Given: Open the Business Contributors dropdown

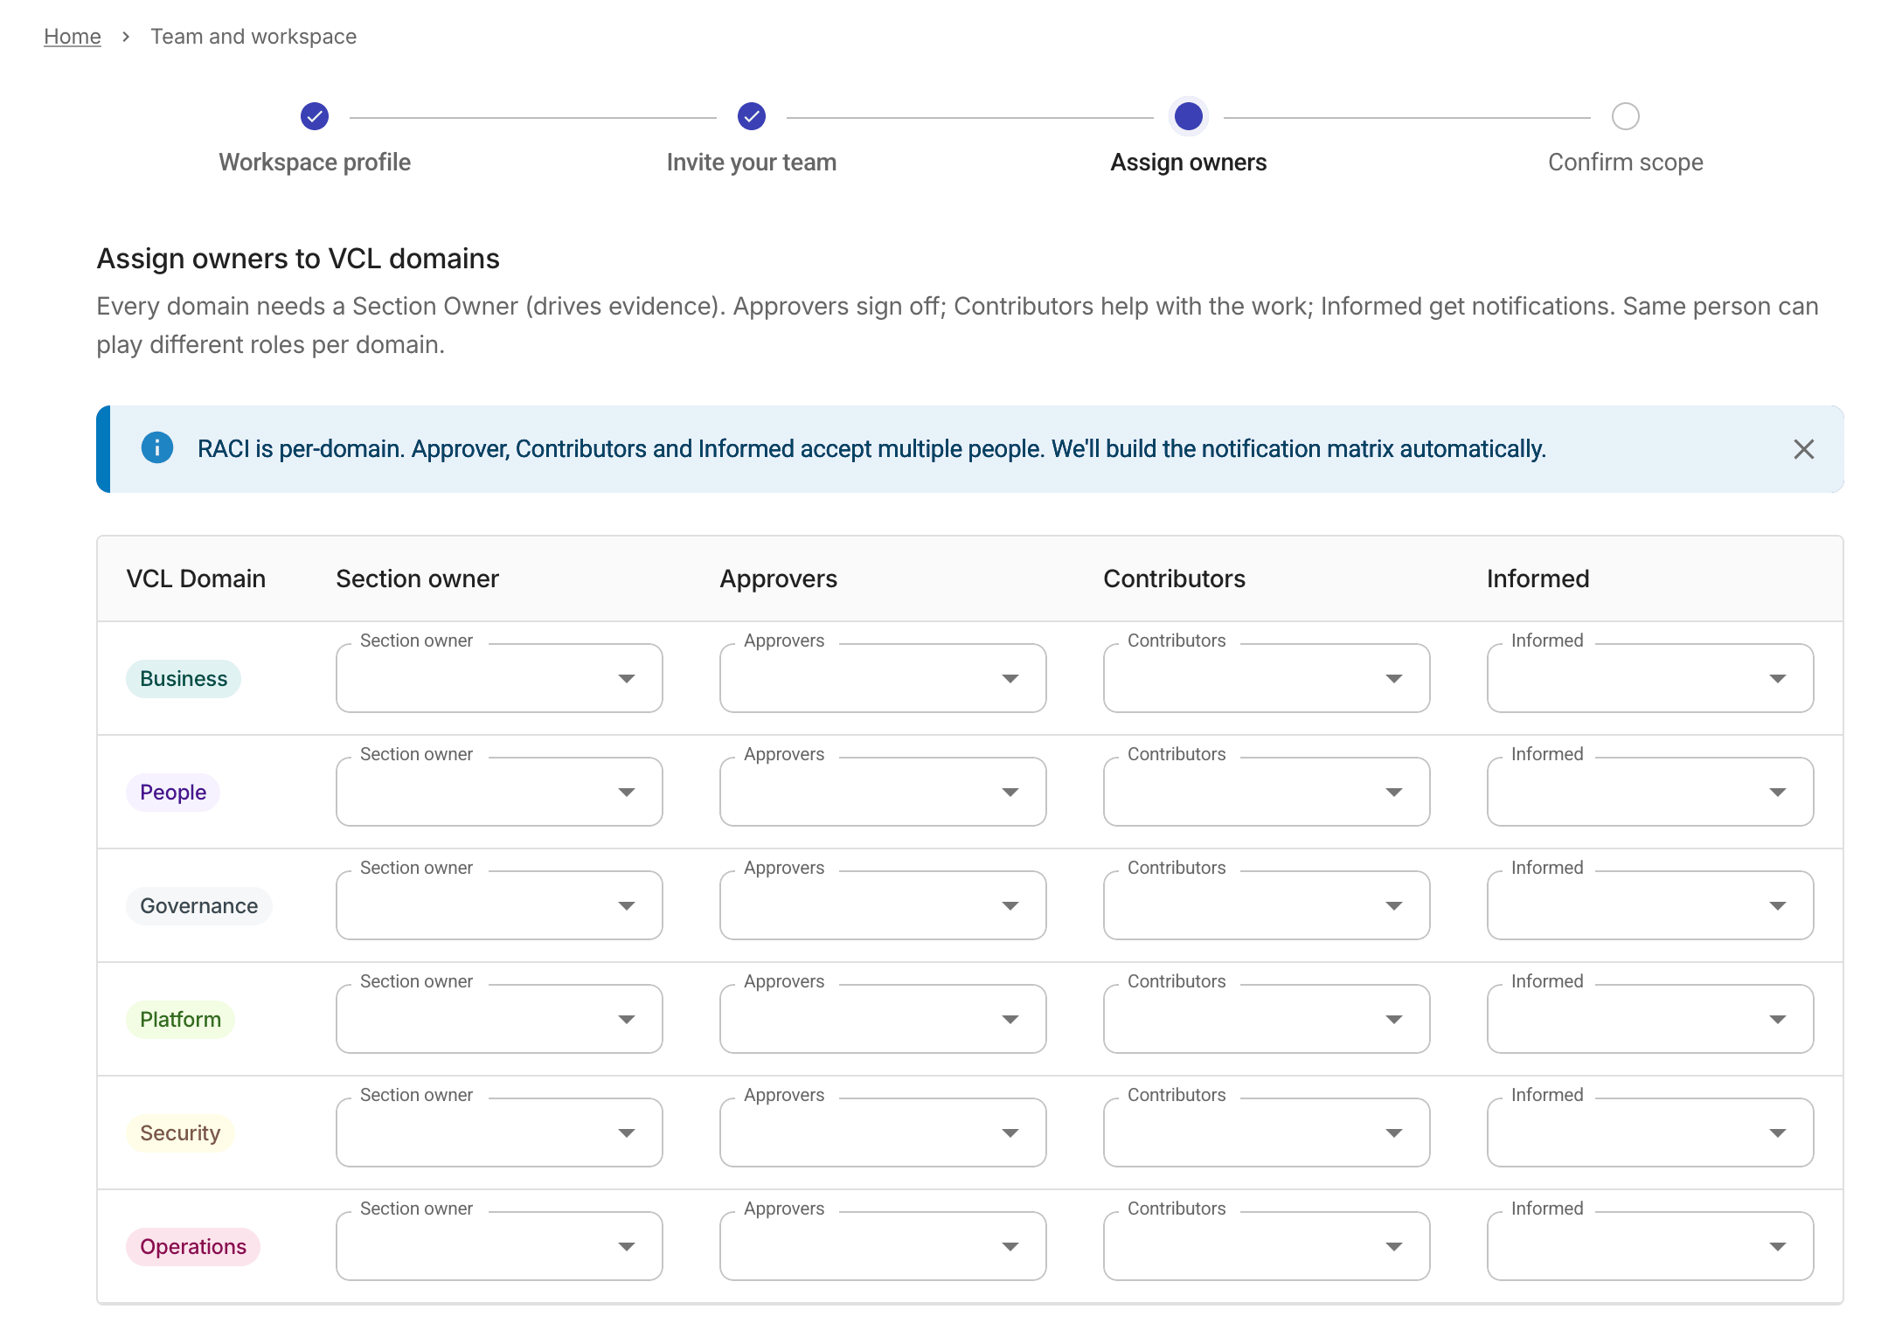Looking at the screenshot, I should click(1267, 678).
